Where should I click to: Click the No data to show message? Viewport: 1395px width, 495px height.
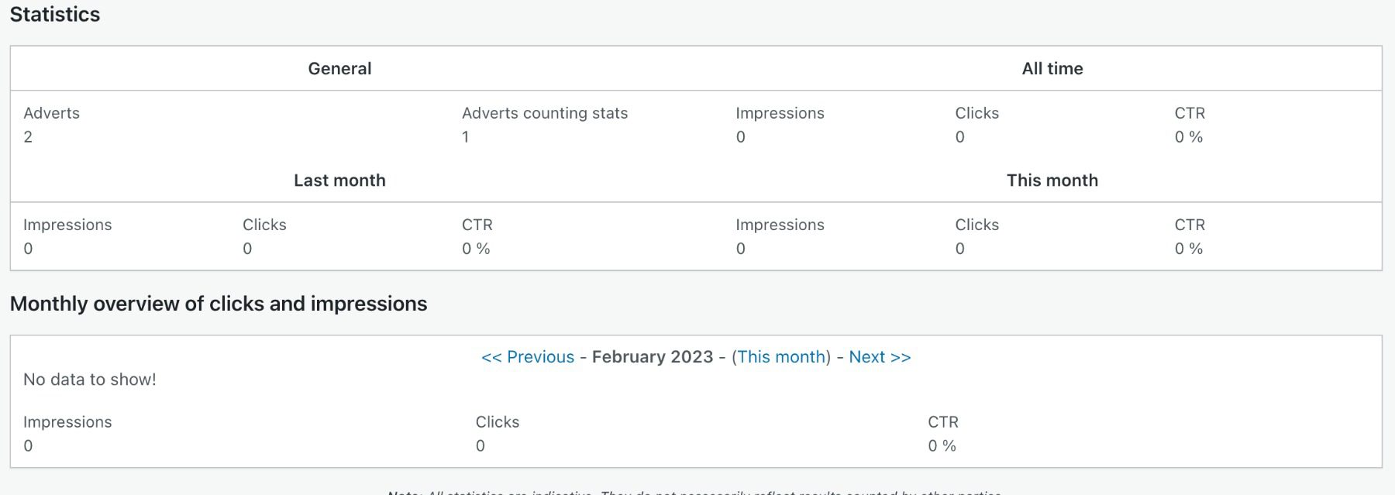pyautogui.click(x=89, y=380)
